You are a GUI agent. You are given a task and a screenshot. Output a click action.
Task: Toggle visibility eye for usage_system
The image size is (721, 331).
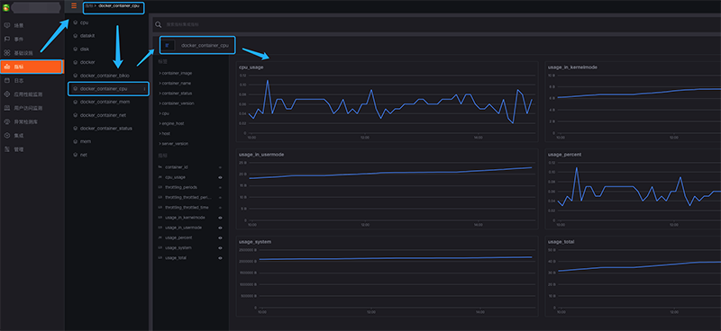220,248
